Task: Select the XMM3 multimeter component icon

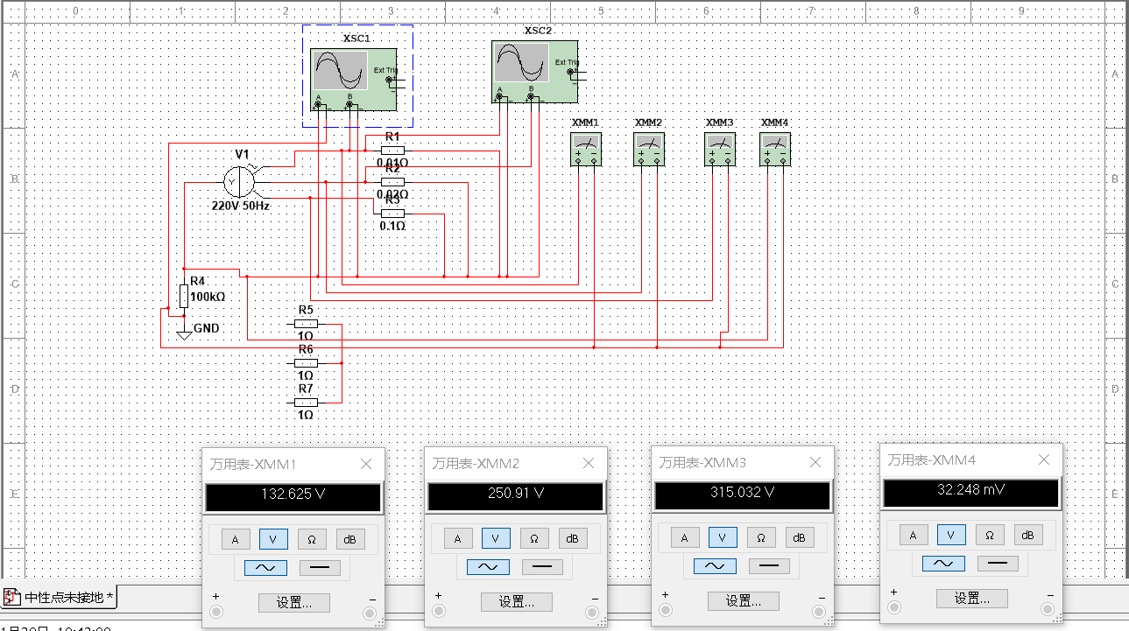Action: [721, 150]
